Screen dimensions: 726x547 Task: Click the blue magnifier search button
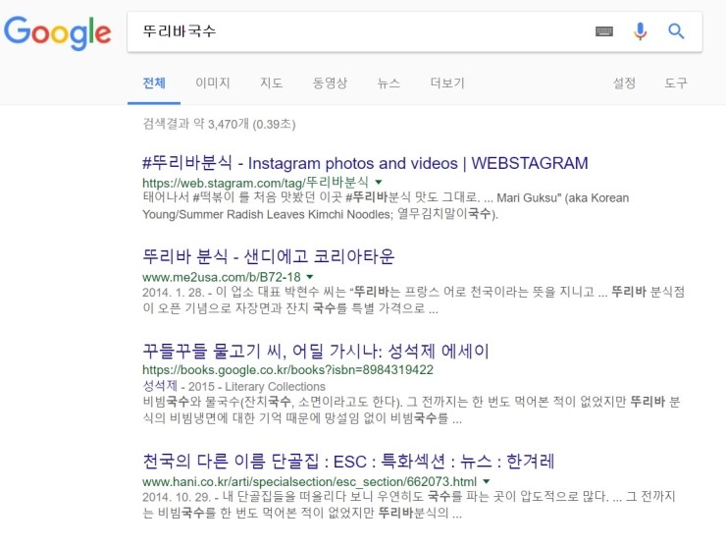point(676,31)
